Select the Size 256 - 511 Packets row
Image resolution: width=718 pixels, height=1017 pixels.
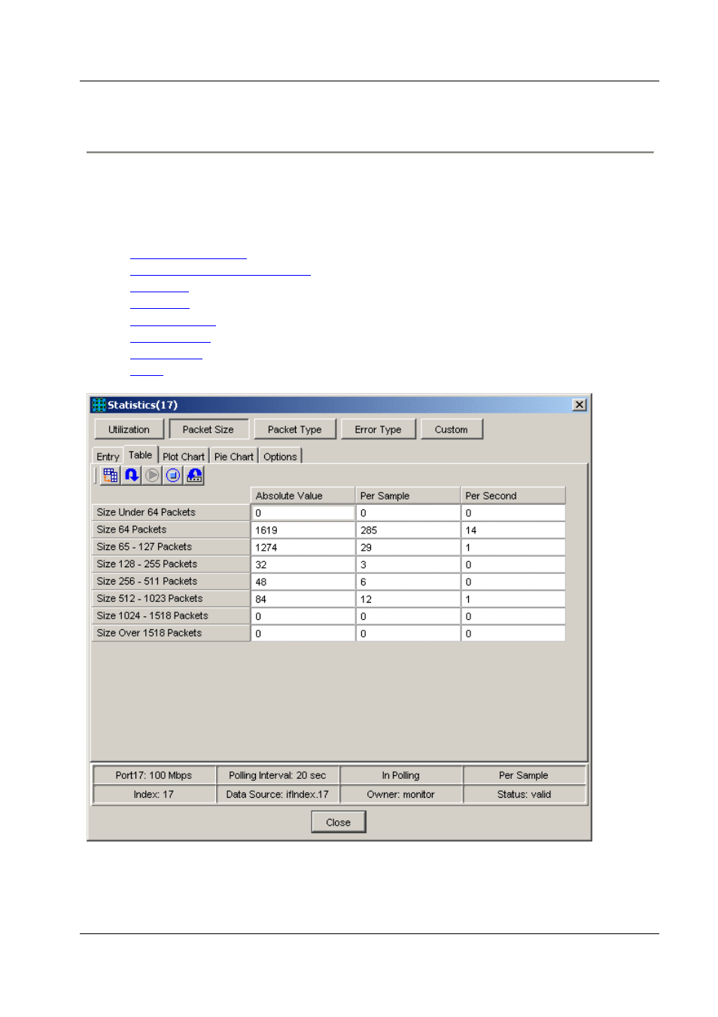pos(171,582)
